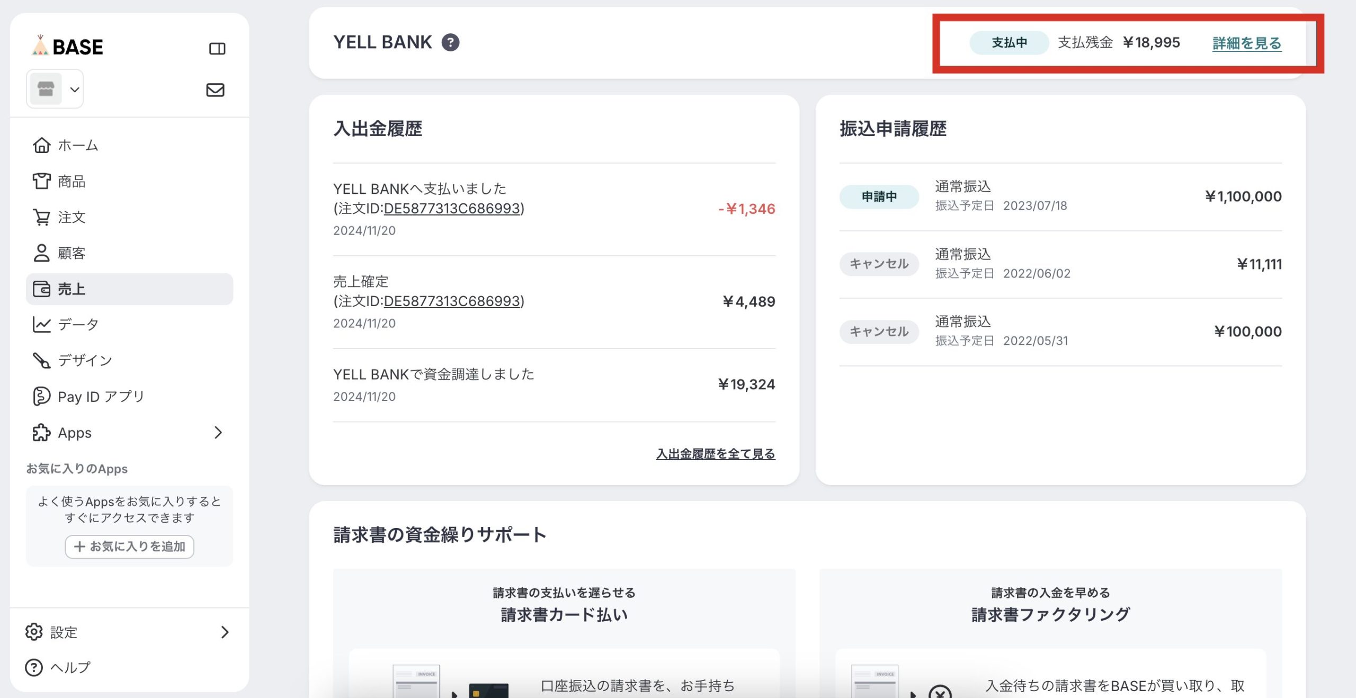Image resolution: width=1356 pixels, height=698 pixels.
Task: Open the デザイン brush menu item
Action: tap(84, 360)
